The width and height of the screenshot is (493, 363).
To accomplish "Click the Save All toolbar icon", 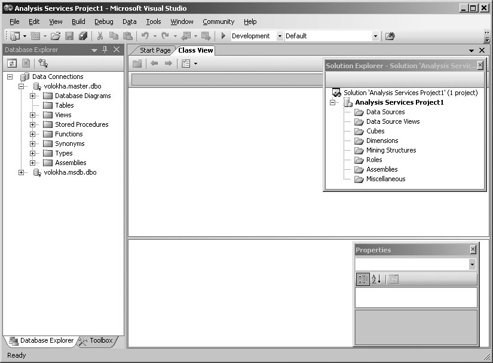I will pyautogui.click(x=83, y=36).
